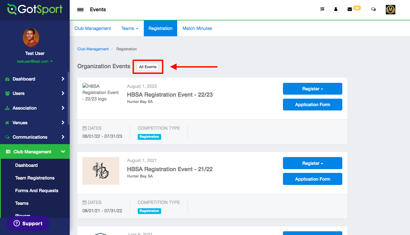
Task: Click the All Events button
Action: click(148, 67)
